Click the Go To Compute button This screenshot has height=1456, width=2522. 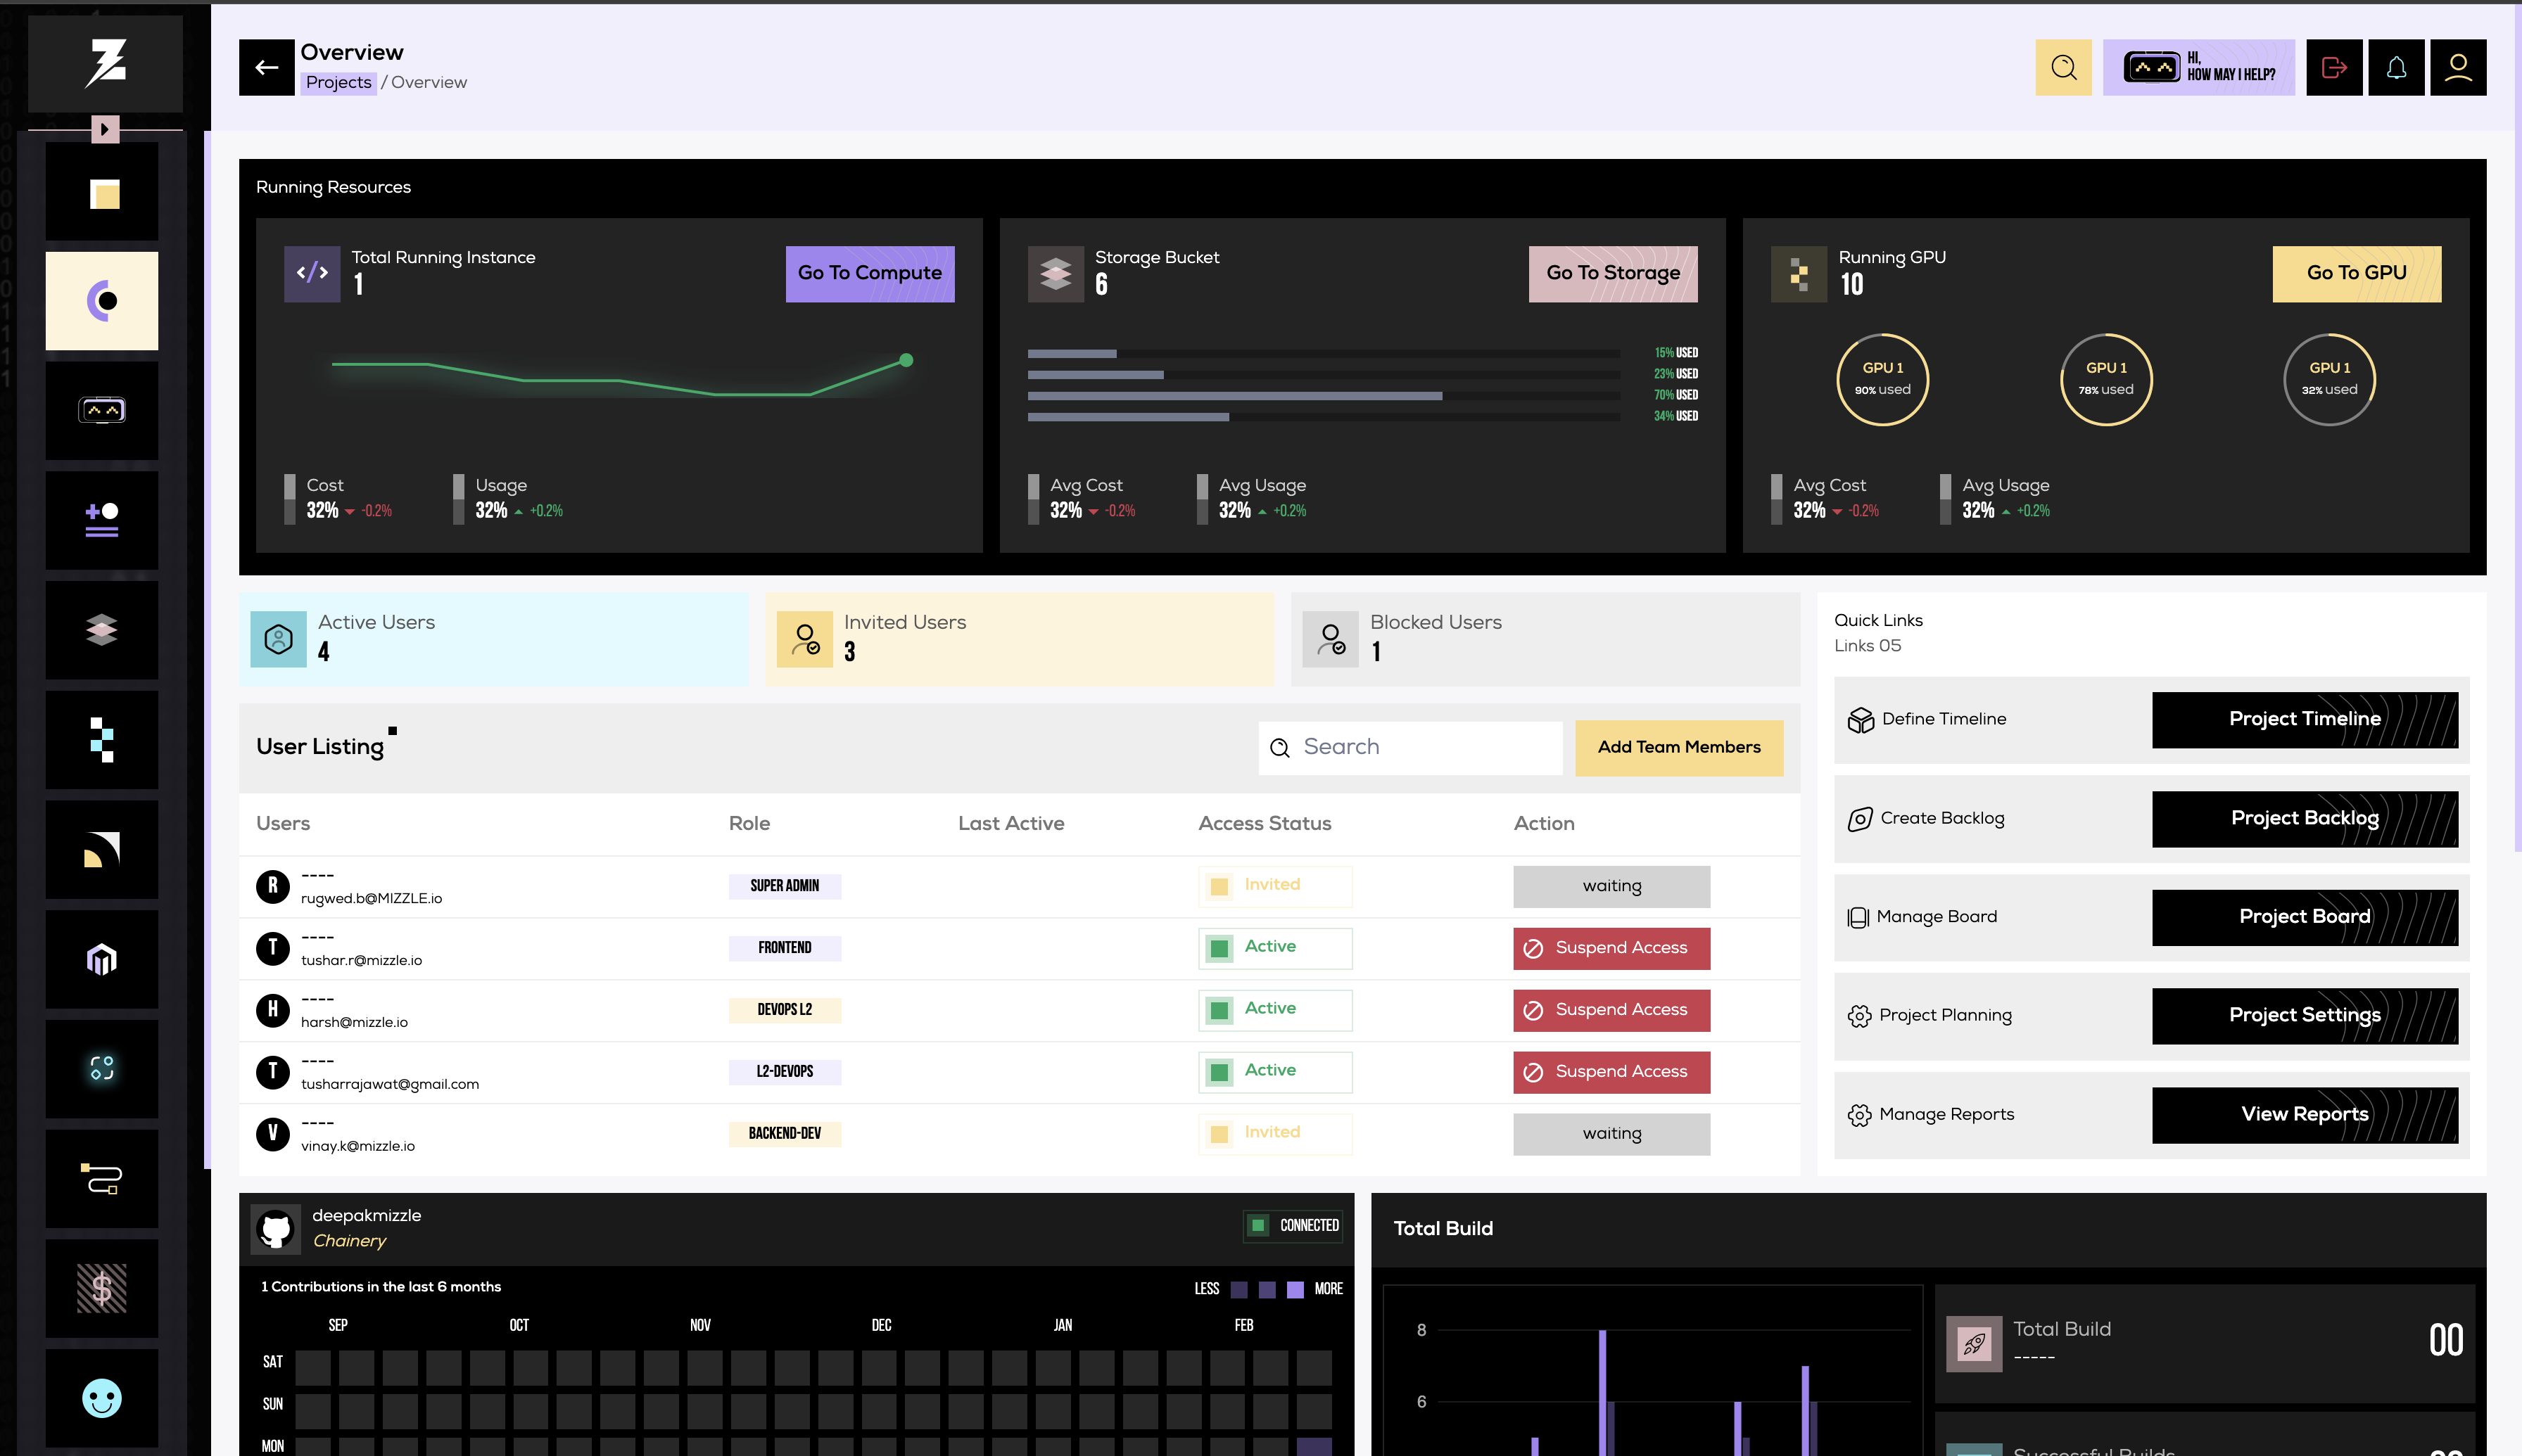(x=869, y=273)
